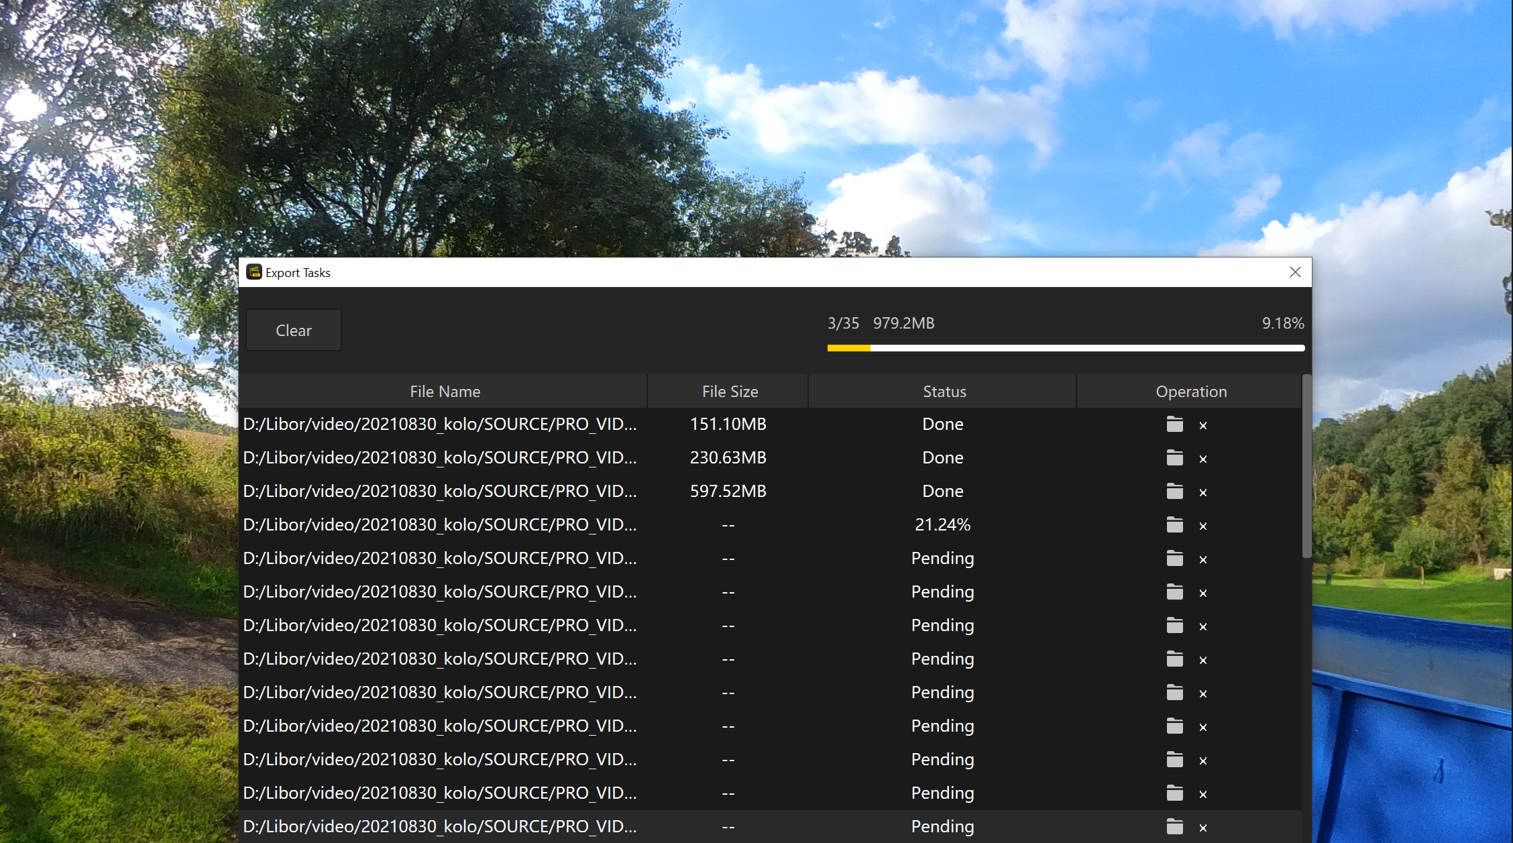Remove the last visible Pending task

coord(1203,828)
